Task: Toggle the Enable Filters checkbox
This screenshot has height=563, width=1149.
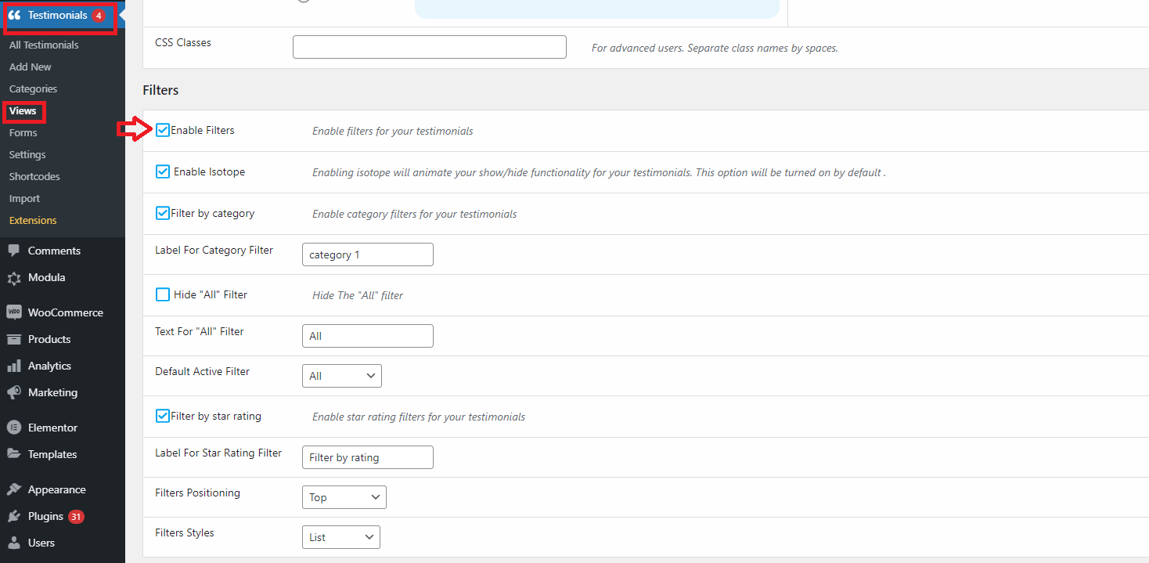Action: tap(163, 130)
